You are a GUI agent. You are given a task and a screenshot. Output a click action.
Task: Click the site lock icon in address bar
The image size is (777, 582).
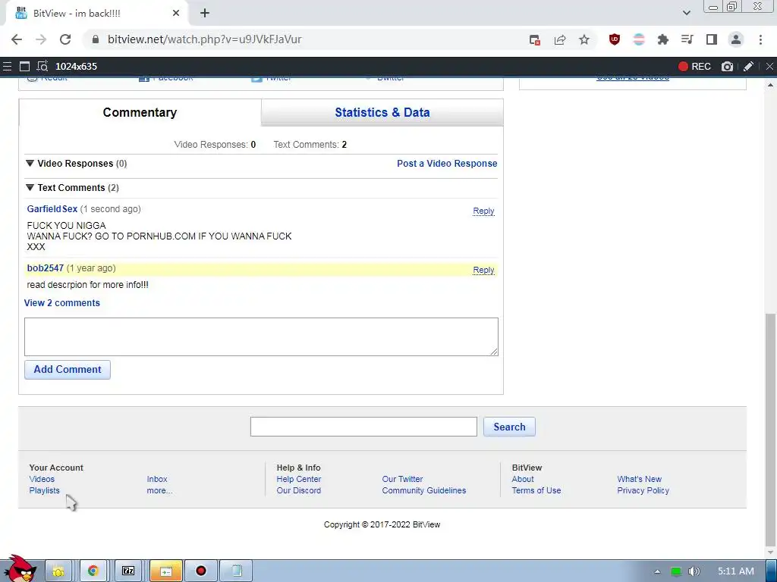pos(96,39)
